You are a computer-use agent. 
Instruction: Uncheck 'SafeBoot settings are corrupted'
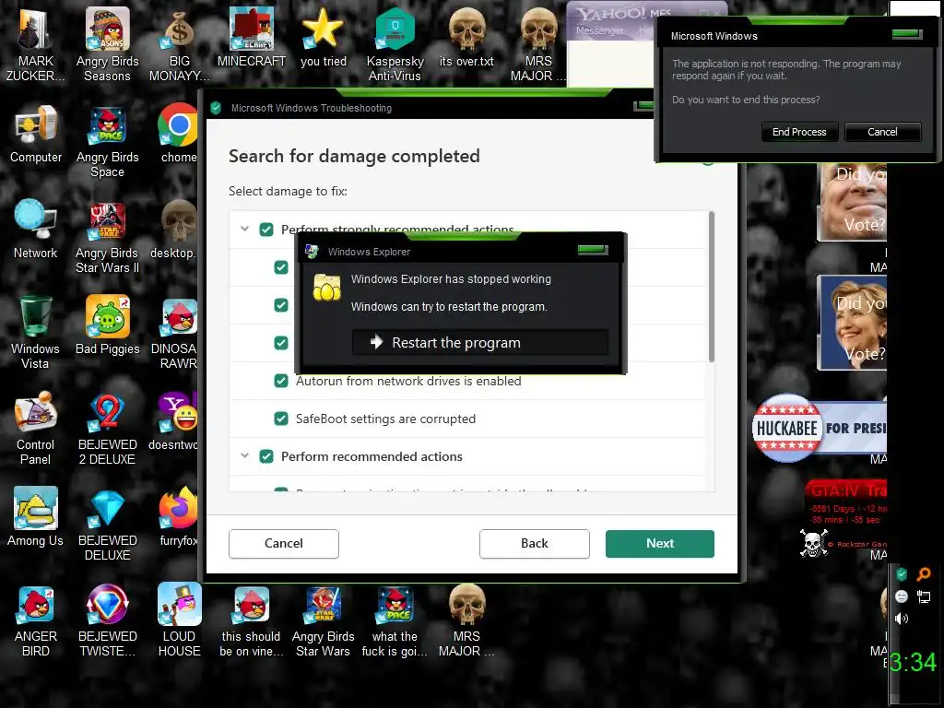click(x=281, y=419)
